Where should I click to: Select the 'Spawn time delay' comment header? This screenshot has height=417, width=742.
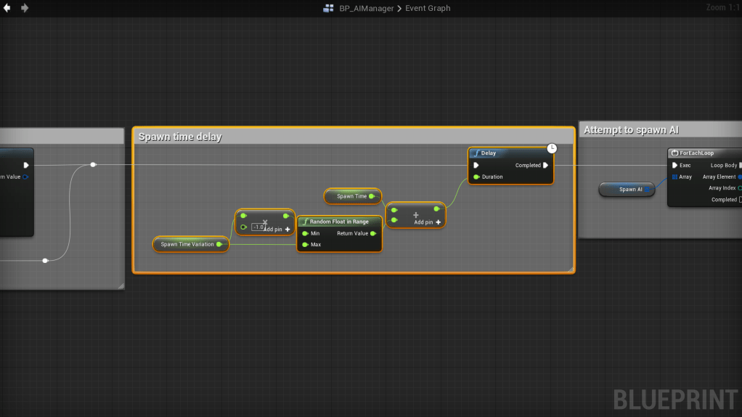pos(180,137)
